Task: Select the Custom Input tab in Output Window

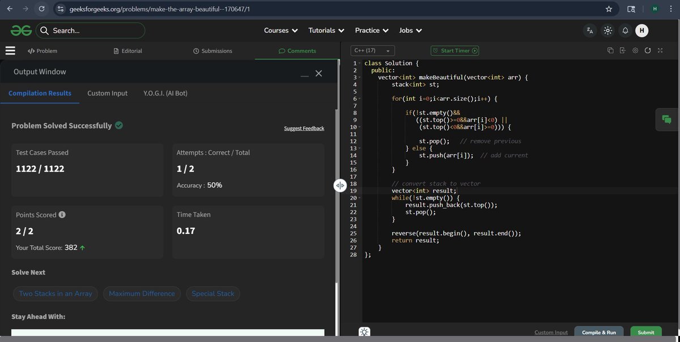Action: (x=107, y=93)
